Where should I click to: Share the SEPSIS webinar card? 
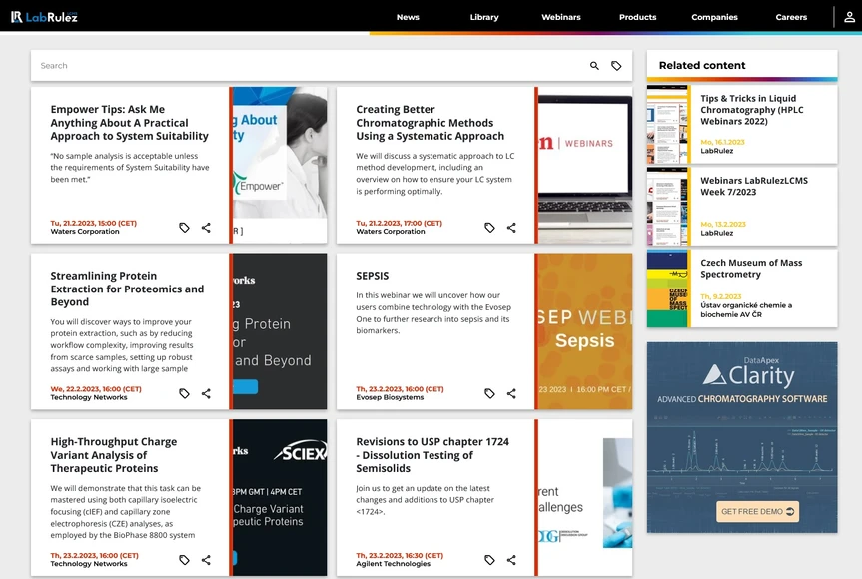point(511,393)
